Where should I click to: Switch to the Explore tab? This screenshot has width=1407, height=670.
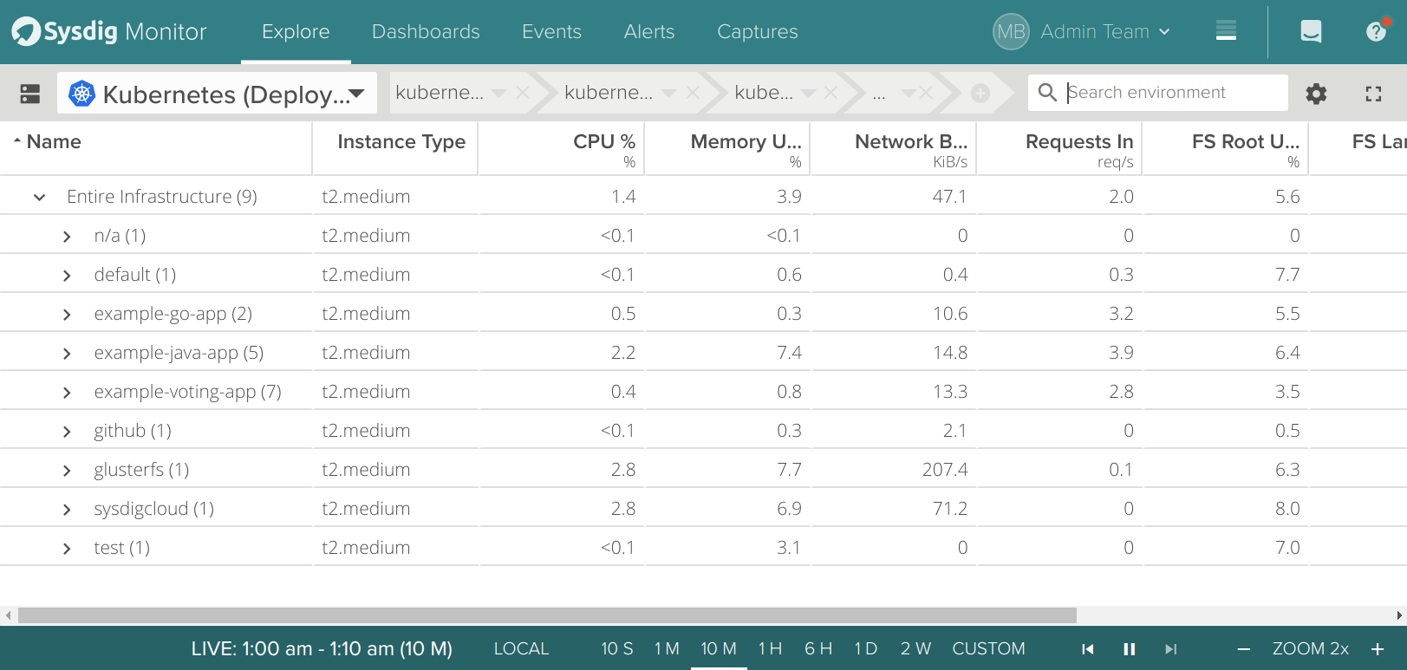296,32
